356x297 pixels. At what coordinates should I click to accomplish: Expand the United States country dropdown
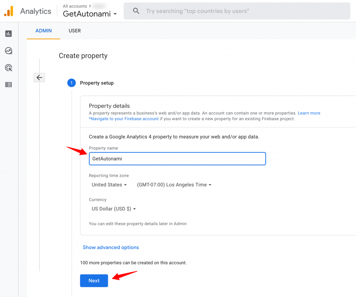pyautogui.click(x=109, y=185)
